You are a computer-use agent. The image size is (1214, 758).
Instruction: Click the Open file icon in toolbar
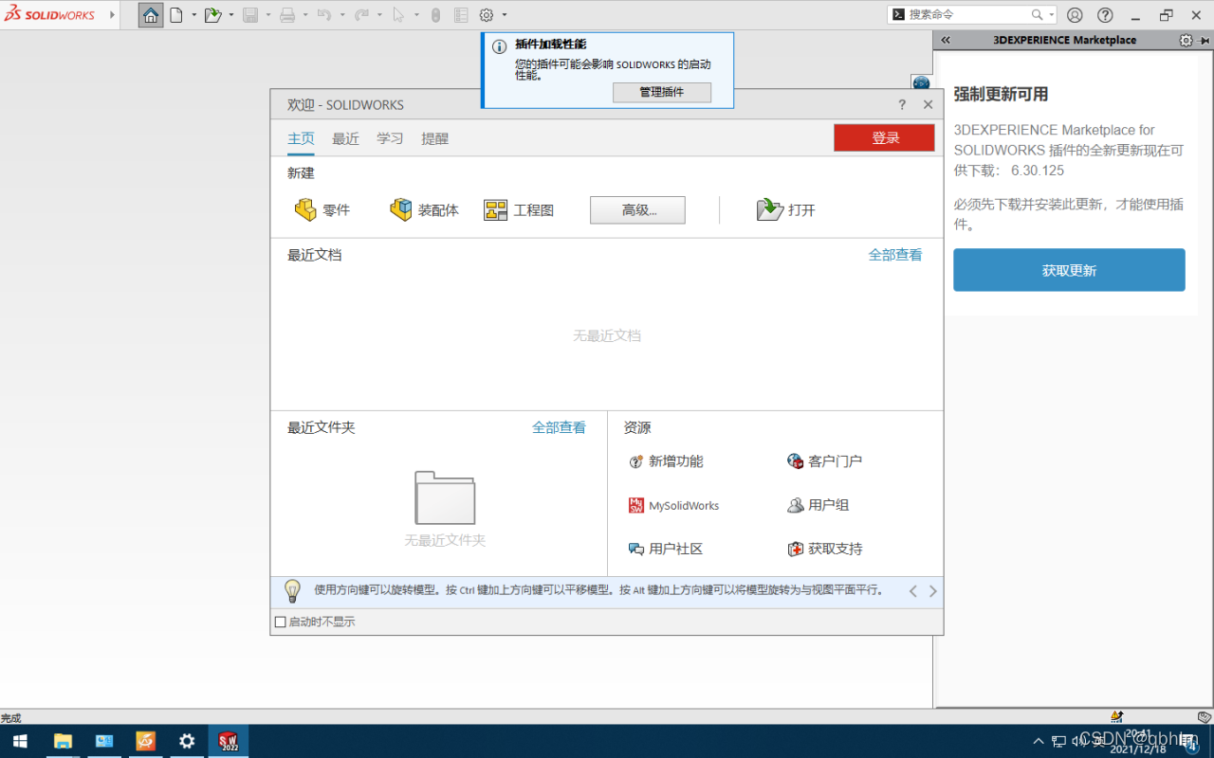point(213,15)
